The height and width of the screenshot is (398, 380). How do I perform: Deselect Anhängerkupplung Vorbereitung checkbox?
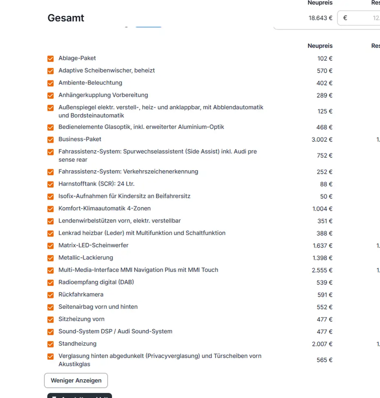point(50,95)
